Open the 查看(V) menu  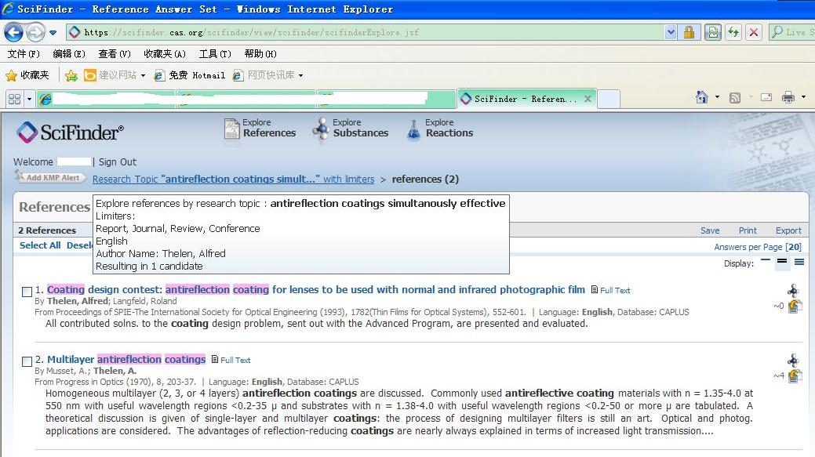click(x=115, y=53)
